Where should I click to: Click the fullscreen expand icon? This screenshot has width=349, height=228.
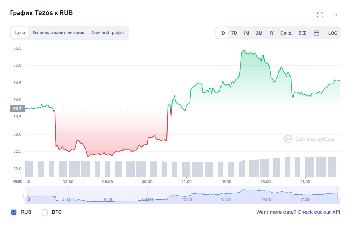pyautogui.click(x=320, y=15)
